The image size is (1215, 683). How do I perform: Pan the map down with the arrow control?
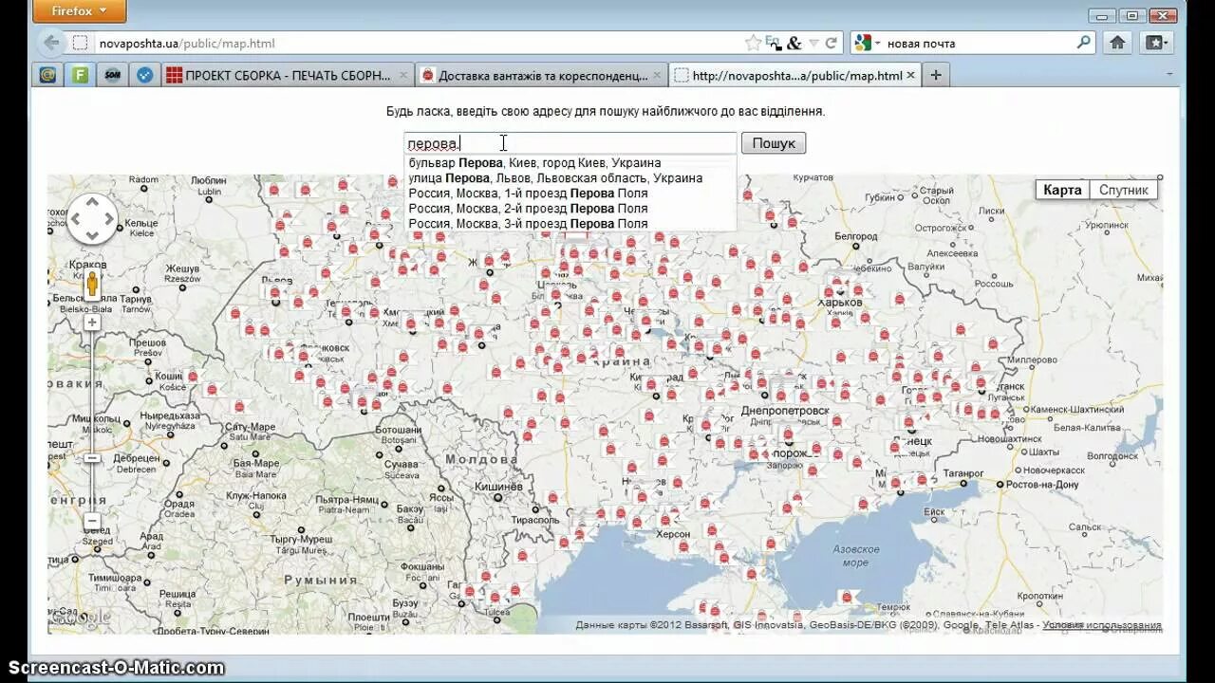(92, 235)
